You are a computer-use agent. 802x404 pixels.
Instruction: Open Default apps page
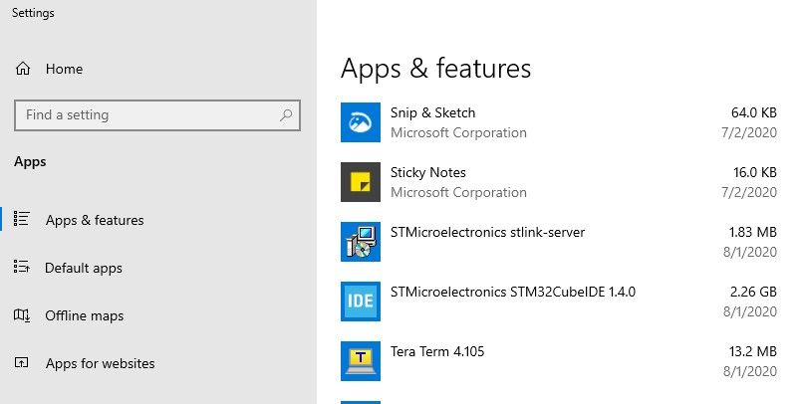click(84, 268)
